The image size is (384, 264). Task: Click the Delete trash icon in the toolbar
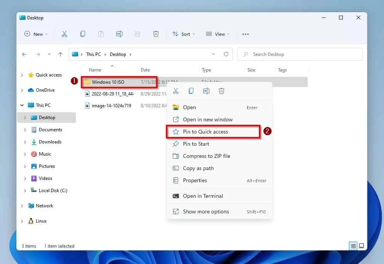(x=156, y=34)
